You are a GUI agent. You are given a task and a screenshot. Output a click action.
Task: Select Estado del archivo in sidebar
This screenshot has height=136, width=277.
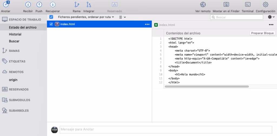(23, 28)
